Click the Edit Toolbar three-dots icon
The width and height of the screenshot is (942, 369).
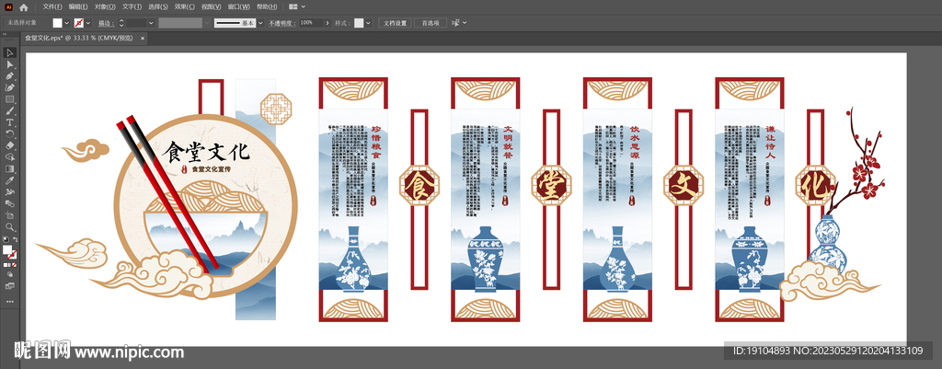pyautogui.click(x=9, y=301)
